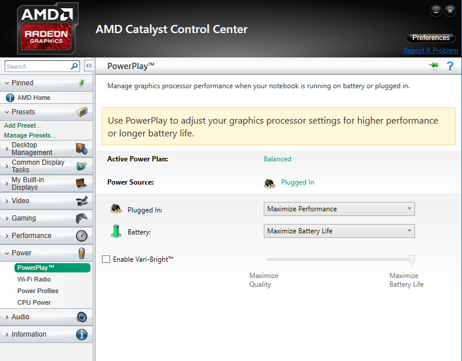The width and height of the screenshot is (462, 361).
Task: Click the Vari-Bright slider handle
Action: pos(412,259)
